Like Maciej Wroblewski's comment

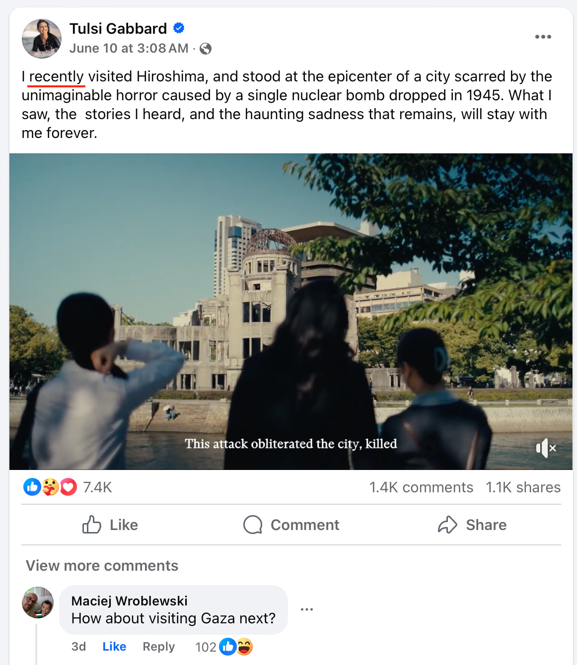coord(114,647)
